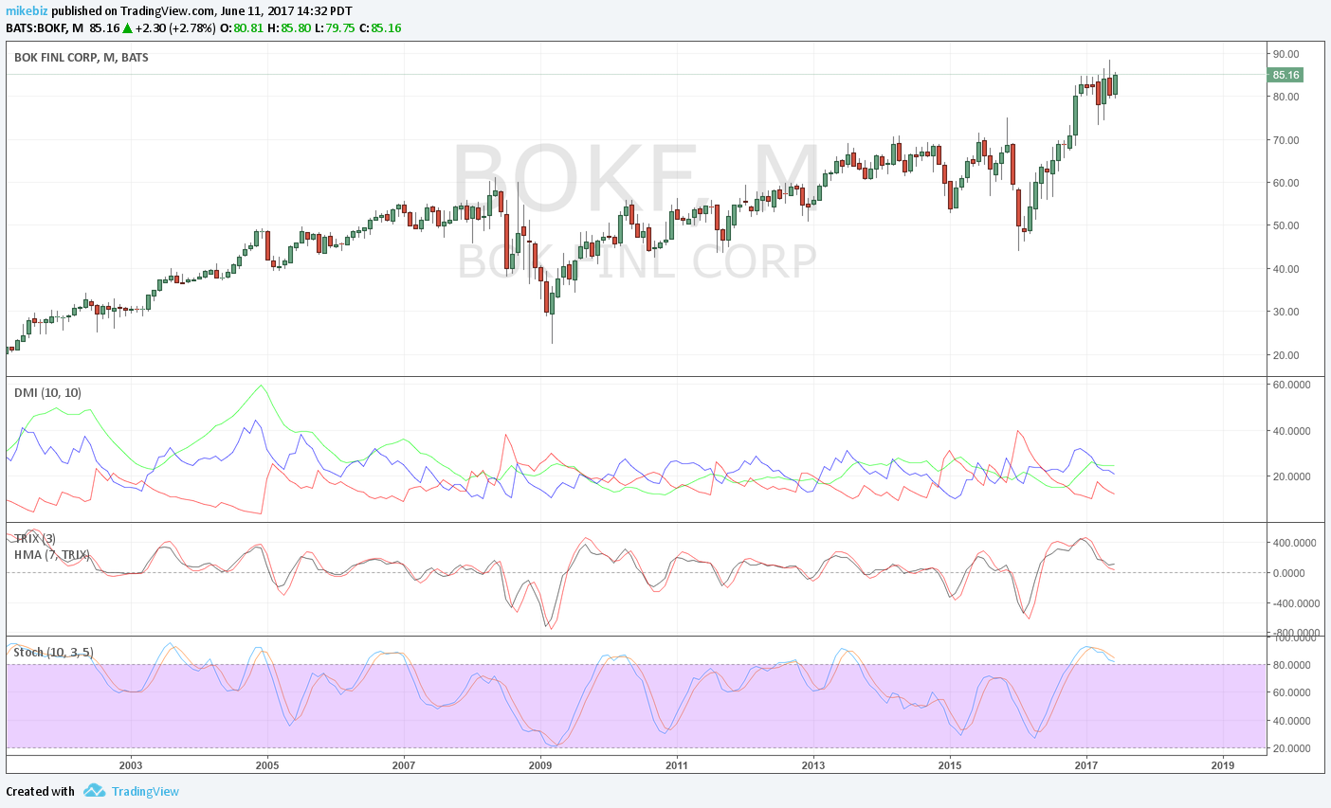The width and height of the screenshot is (1331, 808).
Task: Click the 20.00 price axis label
Action: [1286, 355]
